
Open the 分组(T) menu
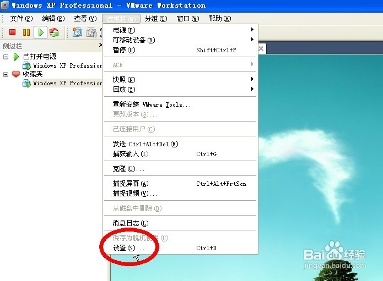pyautogui.click(x=156, y=19)
